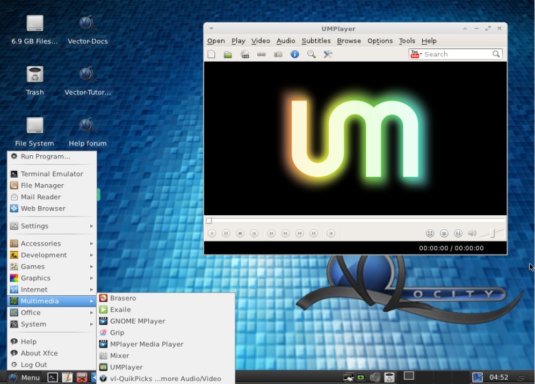Open the YouTube search source dropdown

pyautogui.click(x=416, y=54)
